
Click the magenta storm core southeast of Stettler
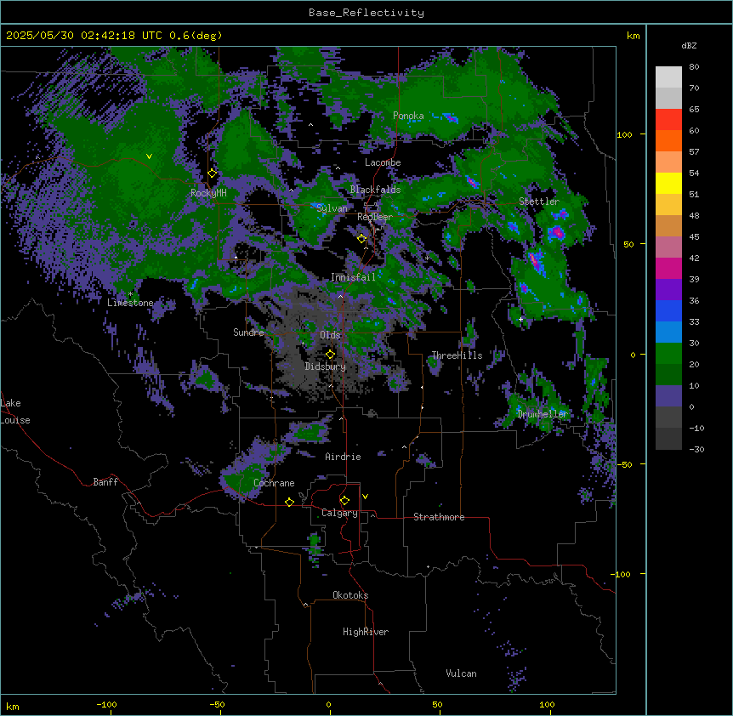click(x=557, y=232)
